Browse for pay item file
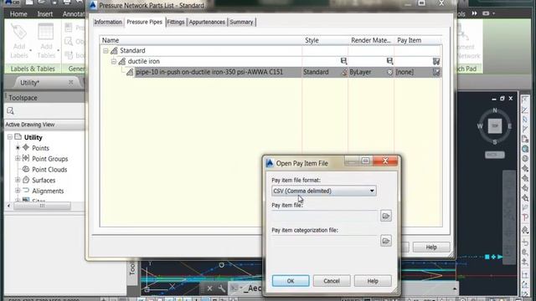 (x=385, y=216)
